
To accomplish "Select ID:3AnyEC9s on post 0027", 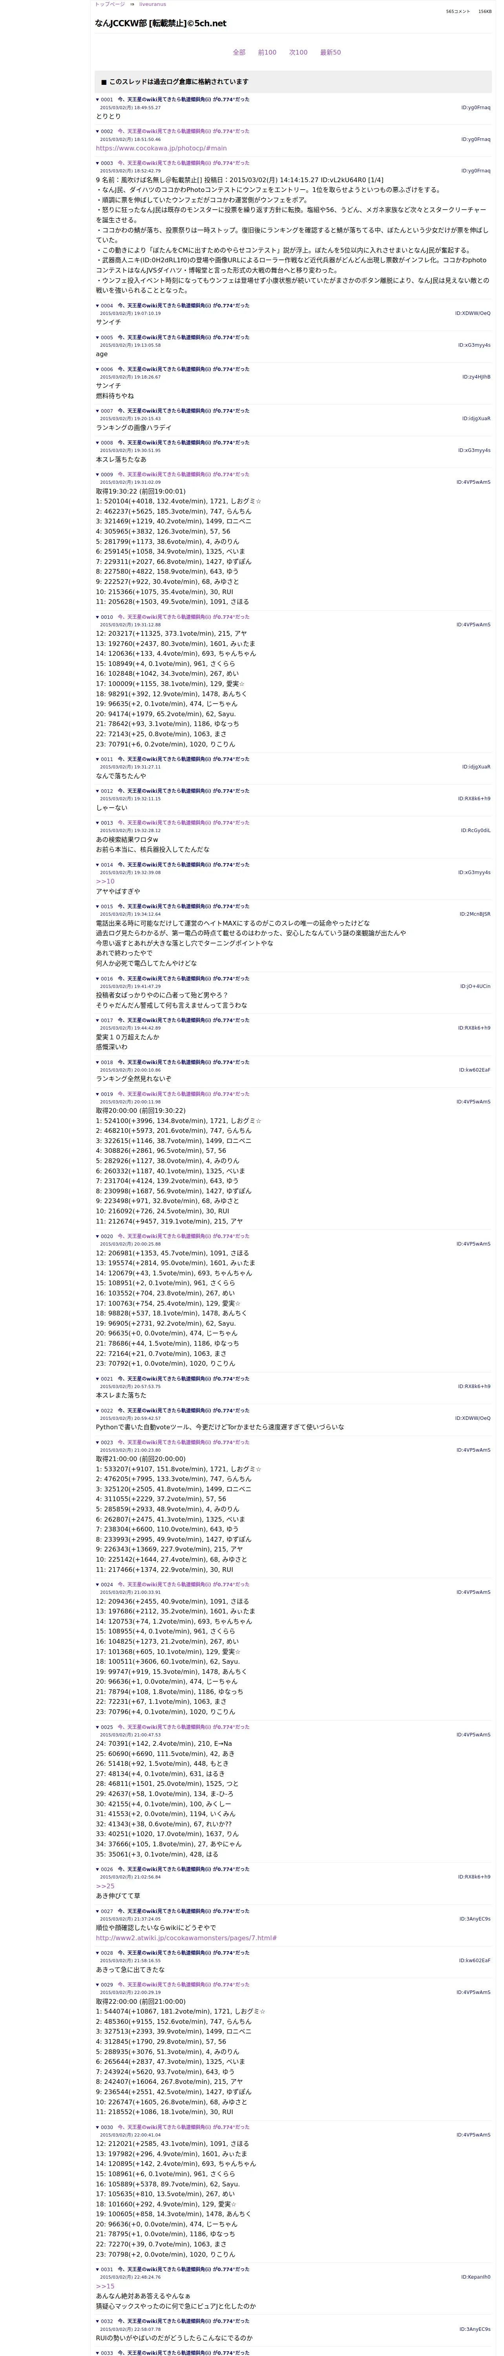I will 475,1919.
